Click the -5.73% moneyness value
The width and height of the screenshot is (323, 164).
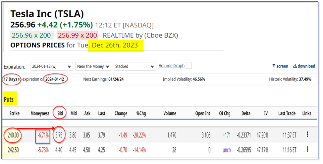(x=43, y=150)
